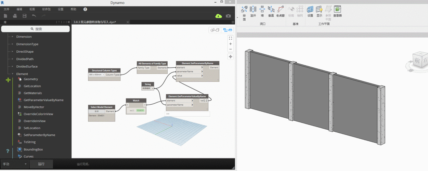Click the 运行 run button

41,164
